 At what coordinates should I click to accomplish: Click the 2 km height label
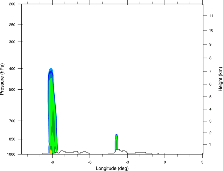tap(210, 133)
